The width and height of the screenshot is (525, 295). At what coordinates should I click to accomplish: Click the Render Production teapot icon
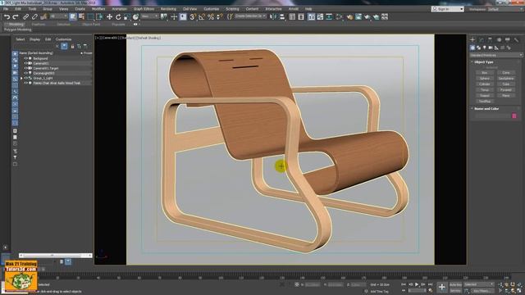coord(367,16)
